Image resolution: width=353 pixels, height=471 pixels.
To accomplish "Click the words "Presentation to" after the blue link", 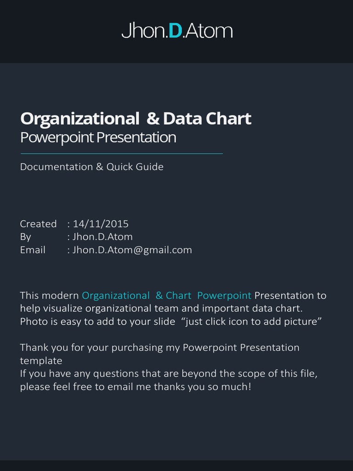I will point(290,295).
